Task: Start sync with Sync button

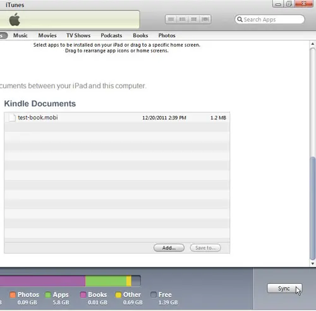Action: 284,288
